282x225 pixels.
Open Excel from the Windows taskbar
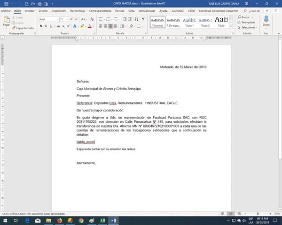(102, 220)
